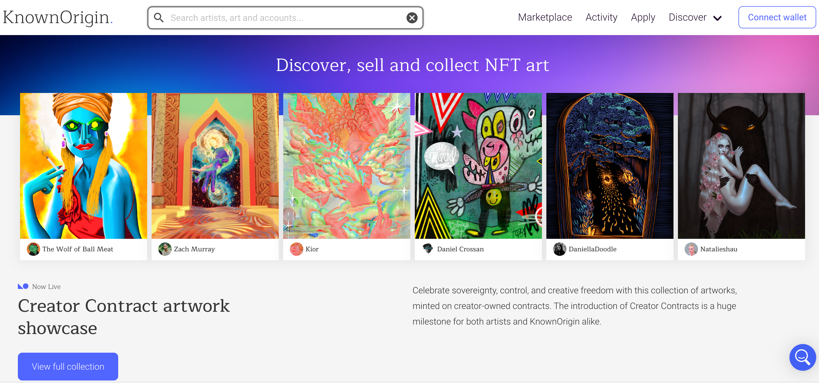Image resolution: width=819 pixels, height=383 pixels.
Task: Expand the Discover dropdown chevron
Action: [x=717, y=18]
